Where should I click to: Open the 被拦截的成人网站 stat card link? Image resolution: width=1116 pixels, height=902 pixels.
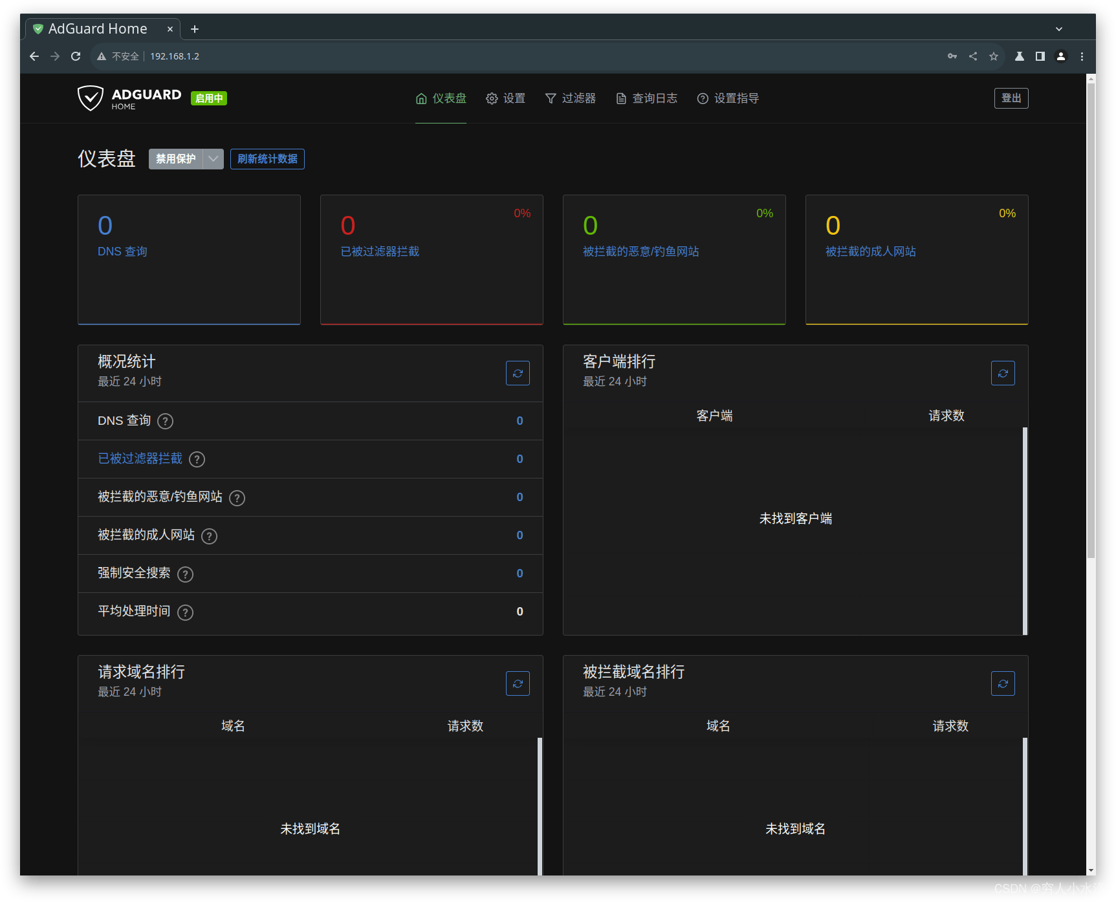tap(870, 252)
